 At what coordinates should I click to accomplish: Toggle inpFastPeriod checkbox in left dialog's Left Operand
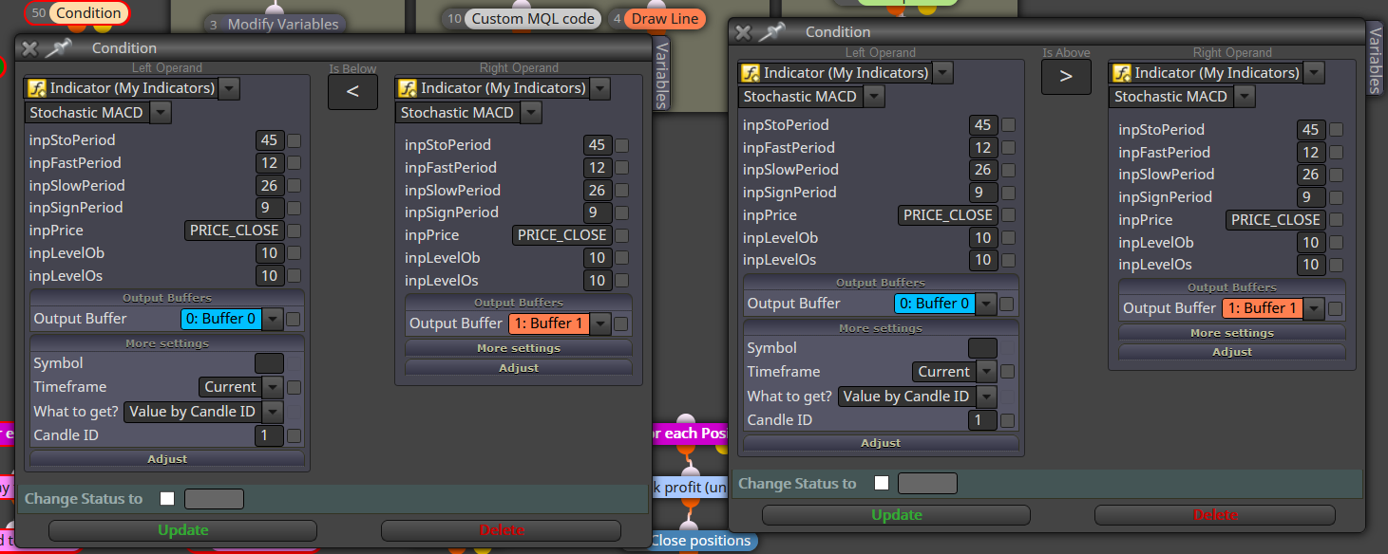tap(295, 163)
